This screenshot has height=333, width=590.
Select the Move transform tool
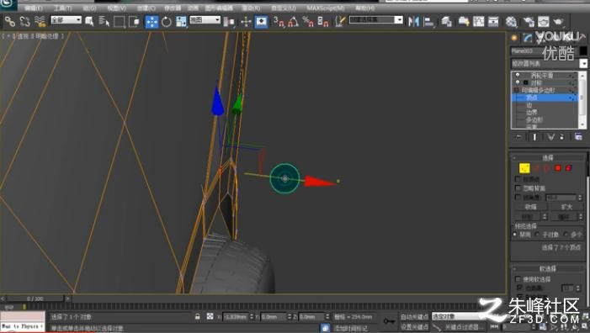click(151, 22)
